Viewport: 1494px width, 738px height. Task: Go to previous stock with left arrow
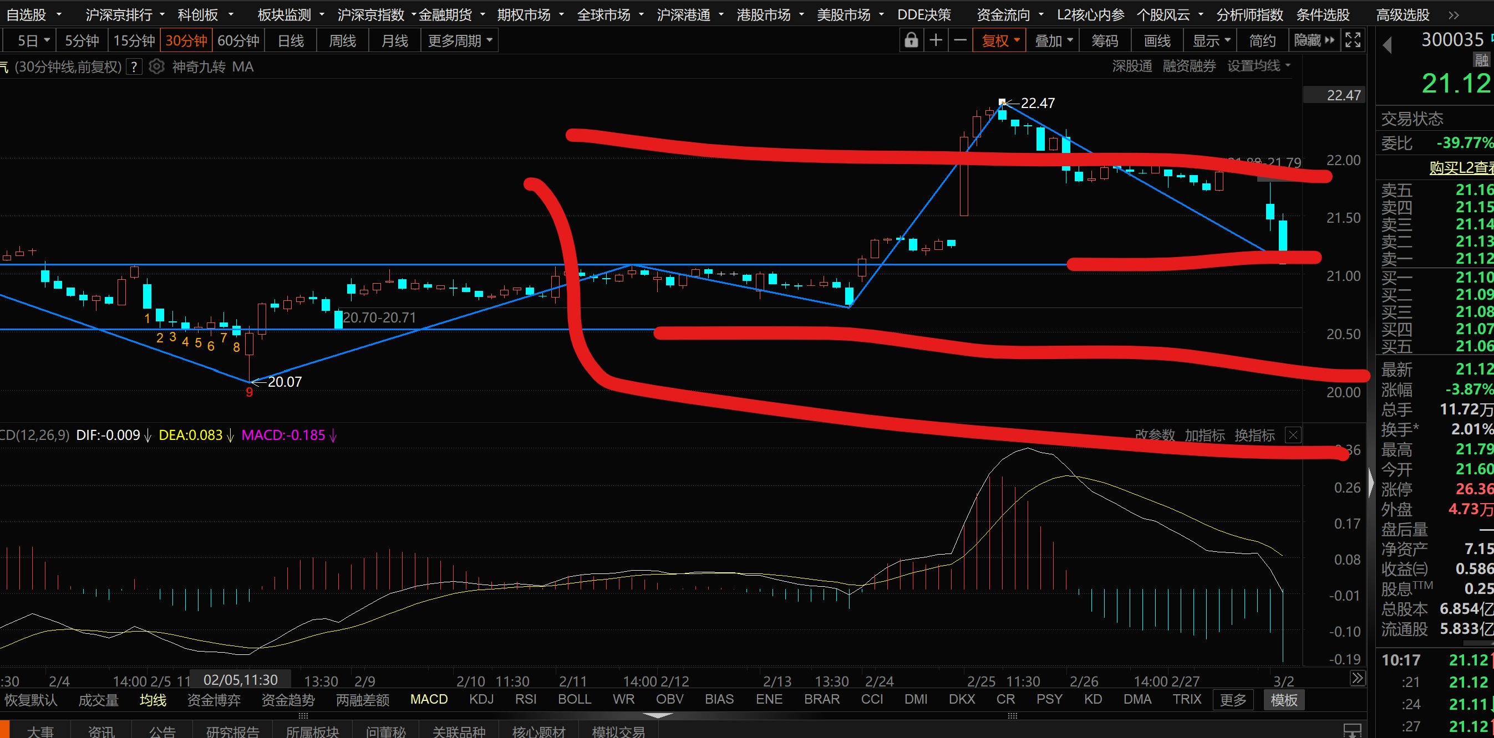1388,45
